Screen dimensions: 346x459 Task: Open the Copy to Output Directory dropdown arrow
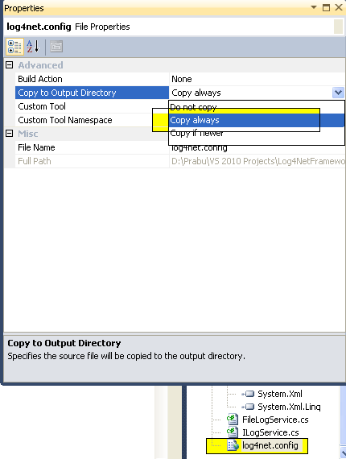click(338, 93)
